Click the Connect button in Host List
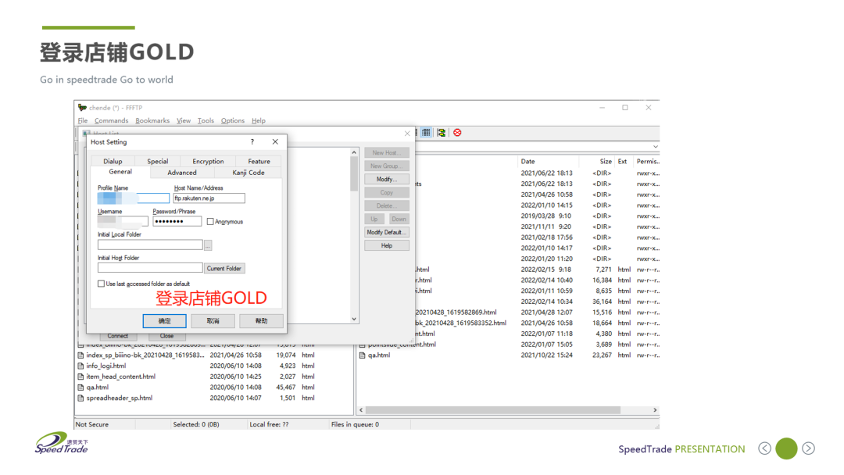 coord(117,336)
